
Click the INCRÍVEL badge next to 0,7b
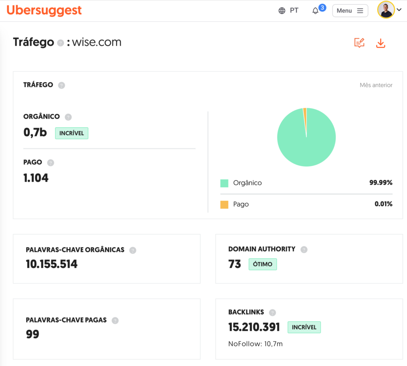coord(72,133)
